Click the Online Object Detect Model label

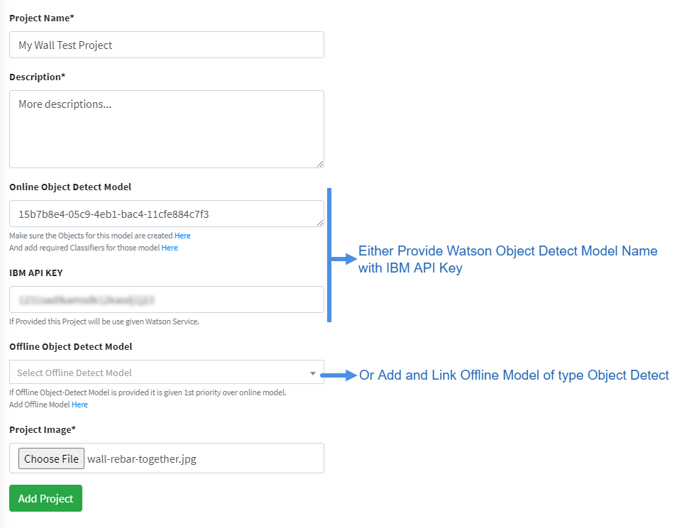click(70, 187)
